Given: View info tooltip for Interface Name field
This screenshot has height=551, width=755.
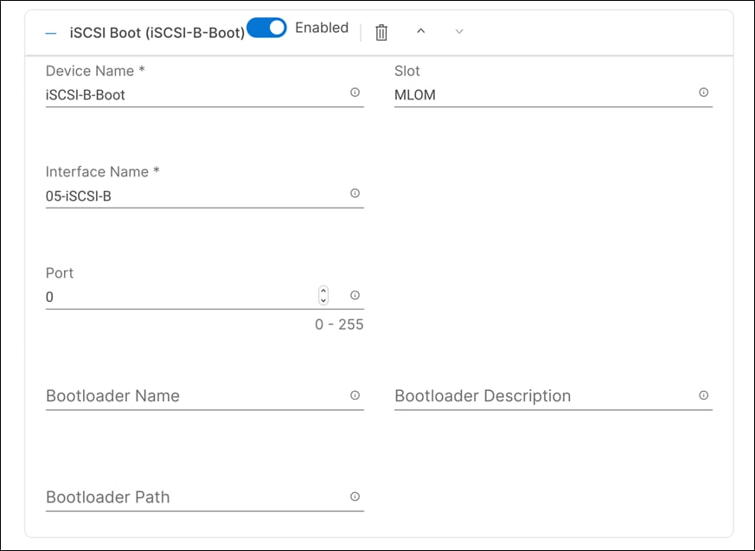Looking at the screenshot, I should point(355,194).
